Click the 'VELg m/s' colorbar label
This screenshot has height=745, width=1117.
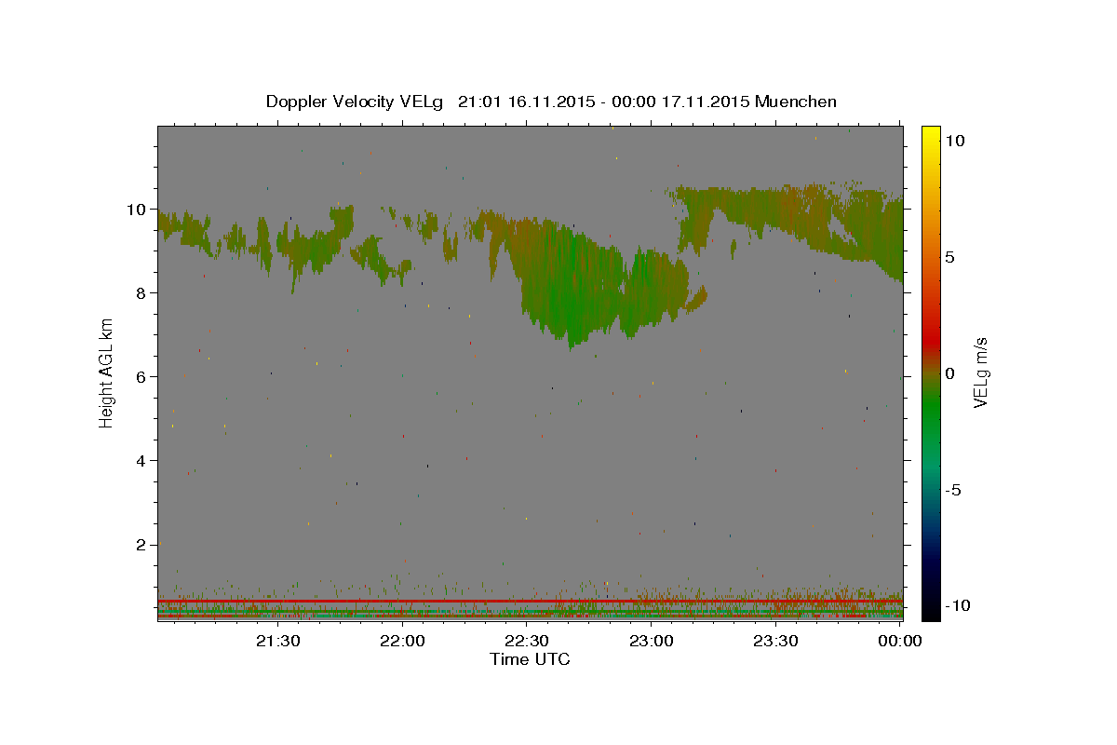click(x=980, y=373)
